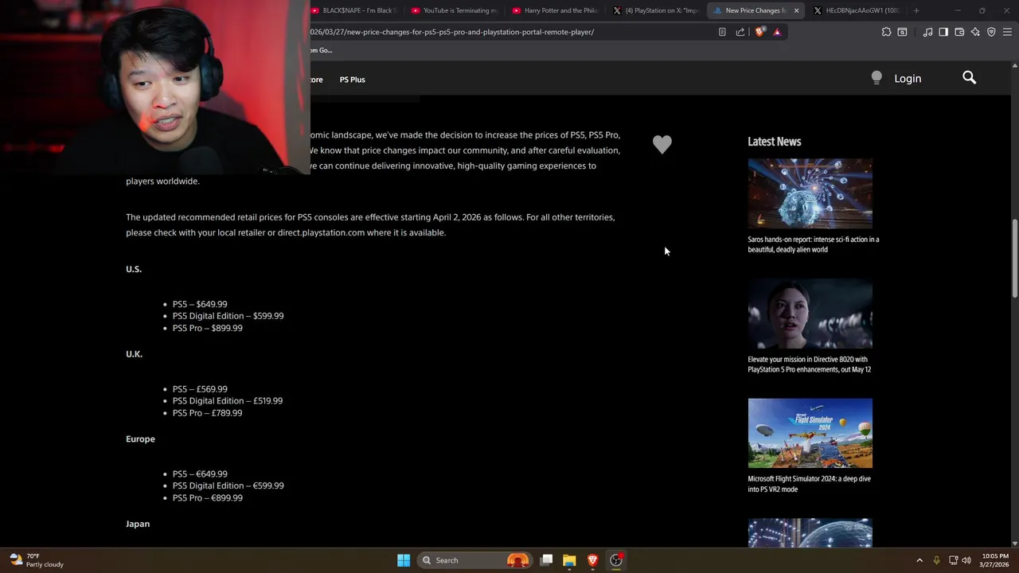The width and height of the screenshot is (1019, 573).
Task: Open Microsoft Flight Simulator 2024 headline link
Action: tap(809, 484)
